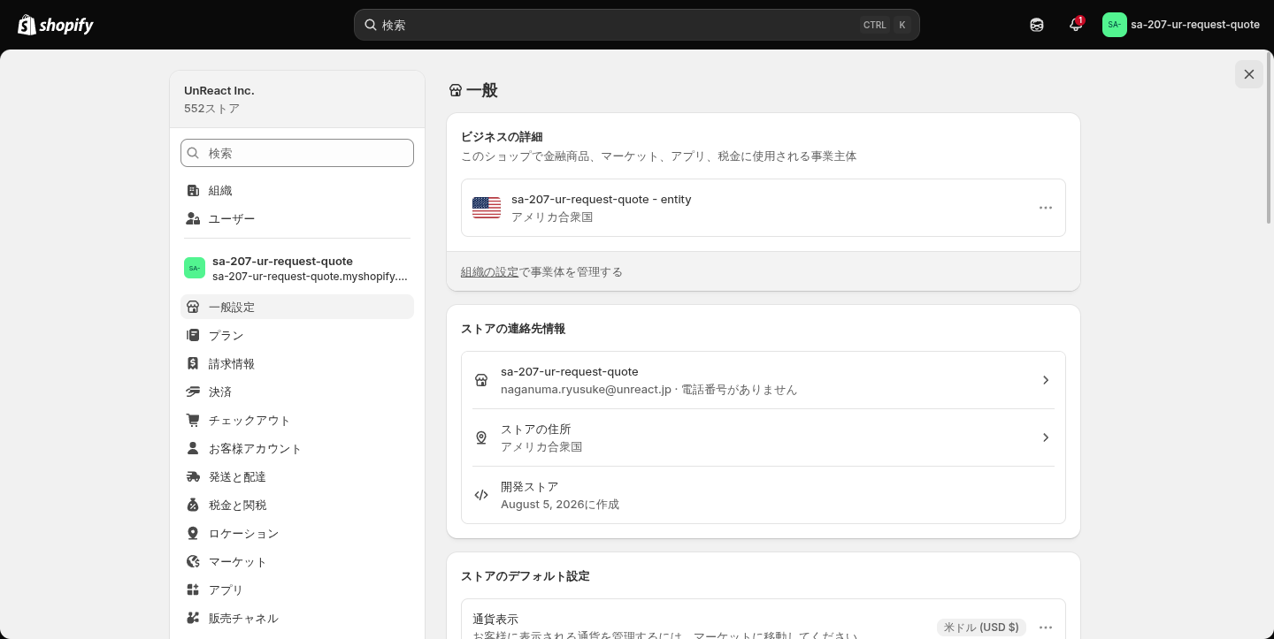Click the 請求情報 receipt icon
The height and width of the screenshot is (639, 1274).
pos(193,363)
